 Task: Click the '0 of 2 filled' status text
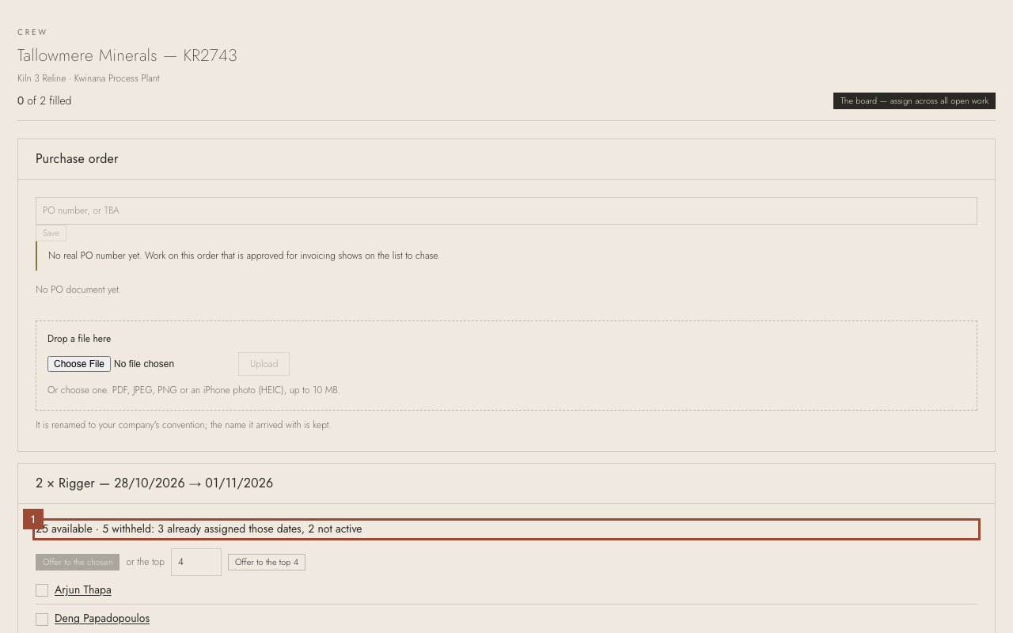pos(44,100)
